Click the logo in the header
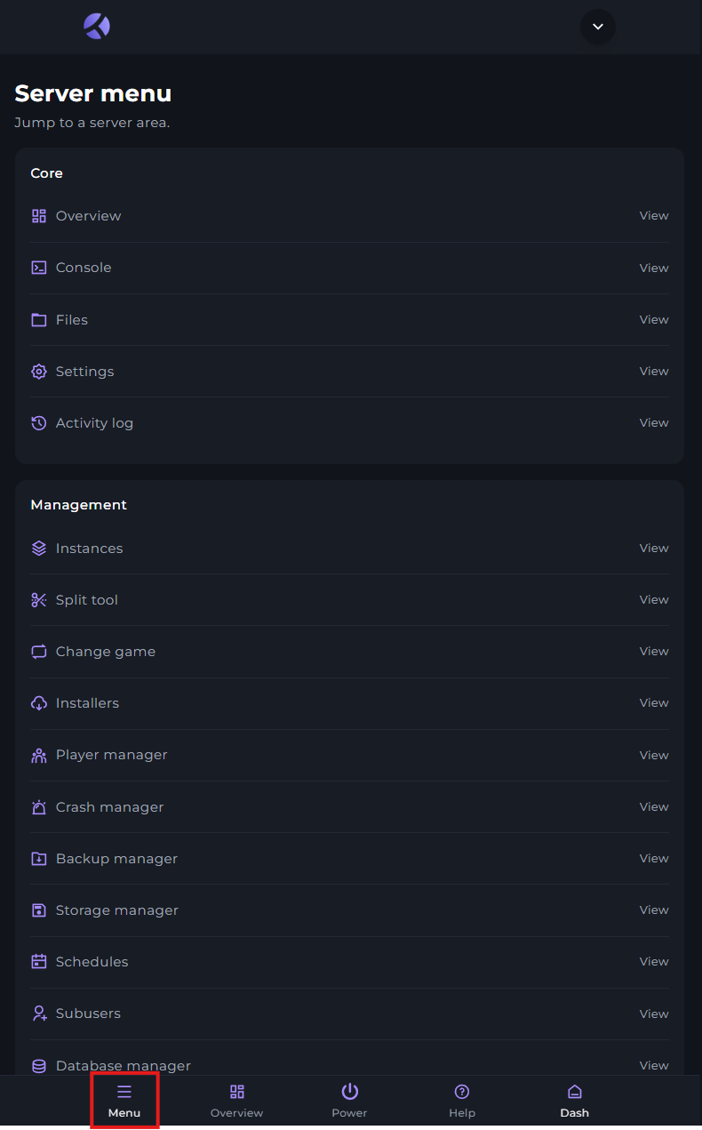This screenshot has height=1130, width=702. tap(97, 27)
